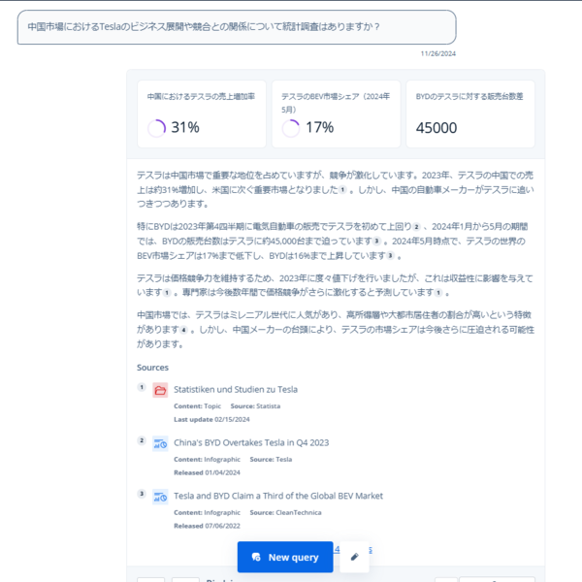Select the 45000 BYD sales gap card
Viewport: 582px width, 582px height.
click(470, 113)
